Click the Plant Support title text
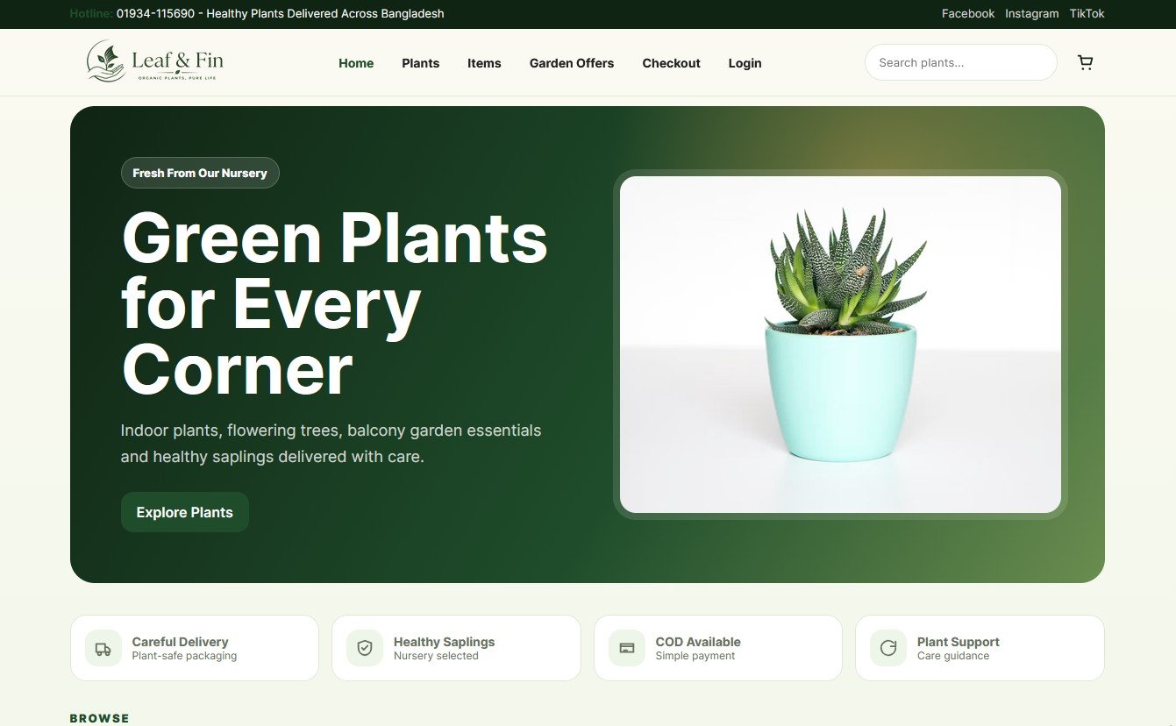This screenshot has width=1176, height=726. pyautogui.click(x=959, y=642)
